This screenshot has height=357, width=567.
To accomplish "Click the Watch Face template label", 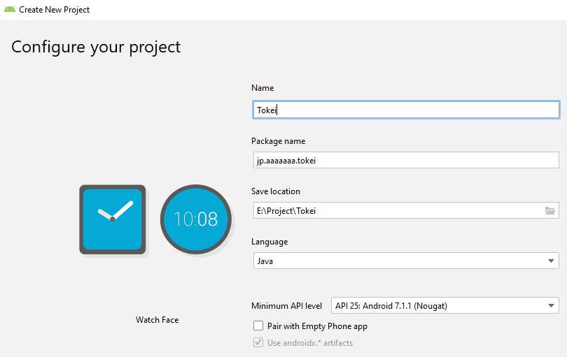I will 157,320.
